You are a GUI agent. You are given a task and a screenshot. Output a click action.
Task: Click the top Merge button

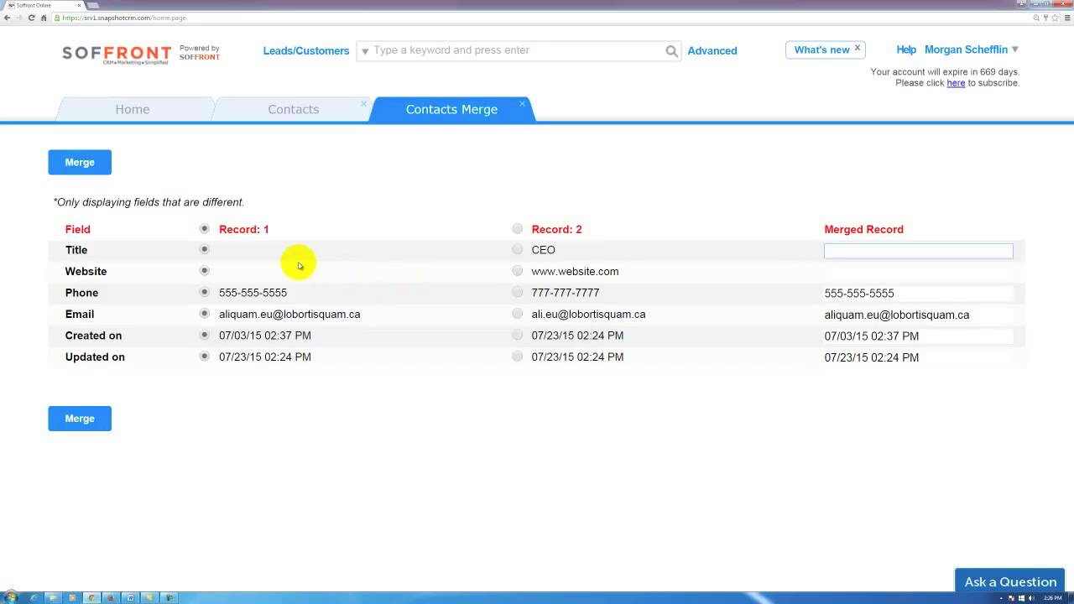(x=80, y=162)
